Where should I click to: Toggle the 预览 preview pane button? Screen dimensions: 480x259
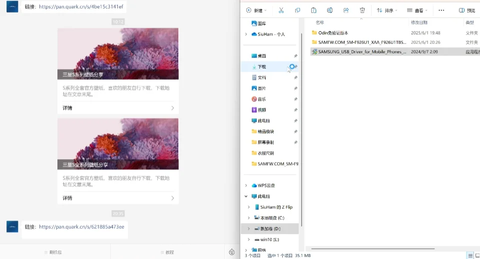467,10
